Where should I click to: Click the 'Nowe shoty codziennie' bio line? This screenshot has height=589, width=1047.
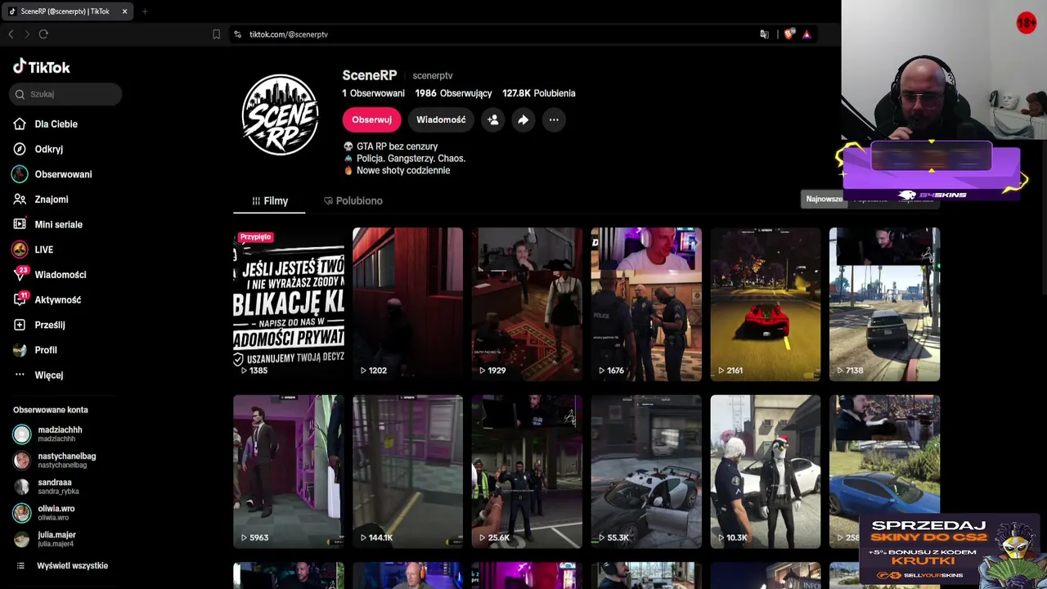(403, 171)
